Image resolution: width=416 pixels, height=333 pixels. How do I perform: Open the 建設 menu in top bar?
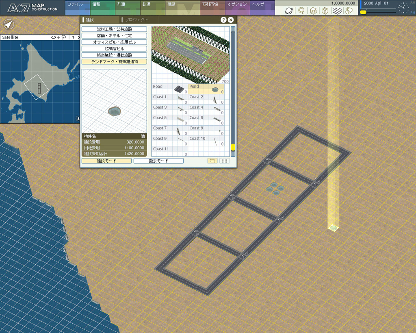pos(182,8)
